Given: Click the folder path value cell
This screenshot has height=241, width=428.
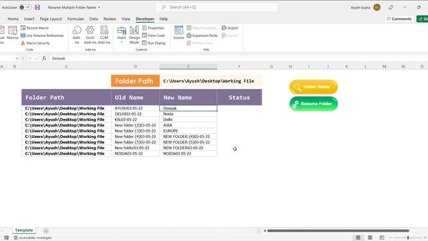Looking at the screenshot, I should pyautogui.click(x=211, y=81).
